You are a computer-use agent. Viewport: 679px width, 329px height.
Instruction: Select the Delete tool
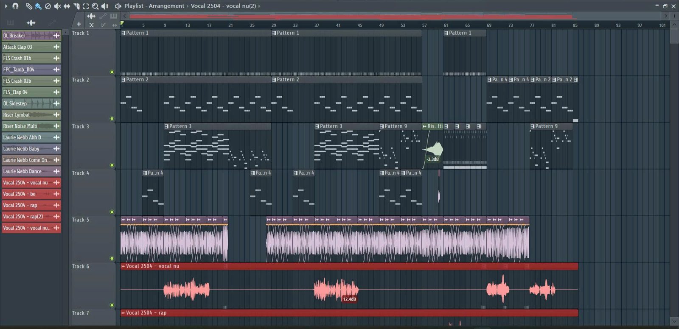48,6
